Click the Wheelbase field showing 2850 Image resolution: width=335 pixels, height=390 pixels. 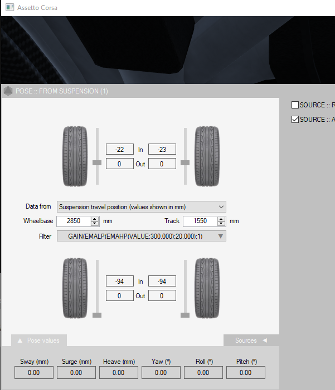(x=74, y=221)
